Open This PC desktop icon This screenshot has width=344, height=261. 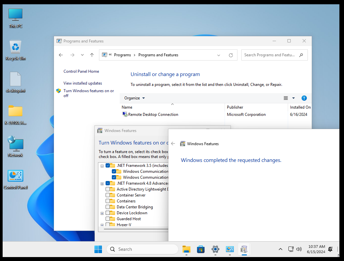(x=15, y=18)
